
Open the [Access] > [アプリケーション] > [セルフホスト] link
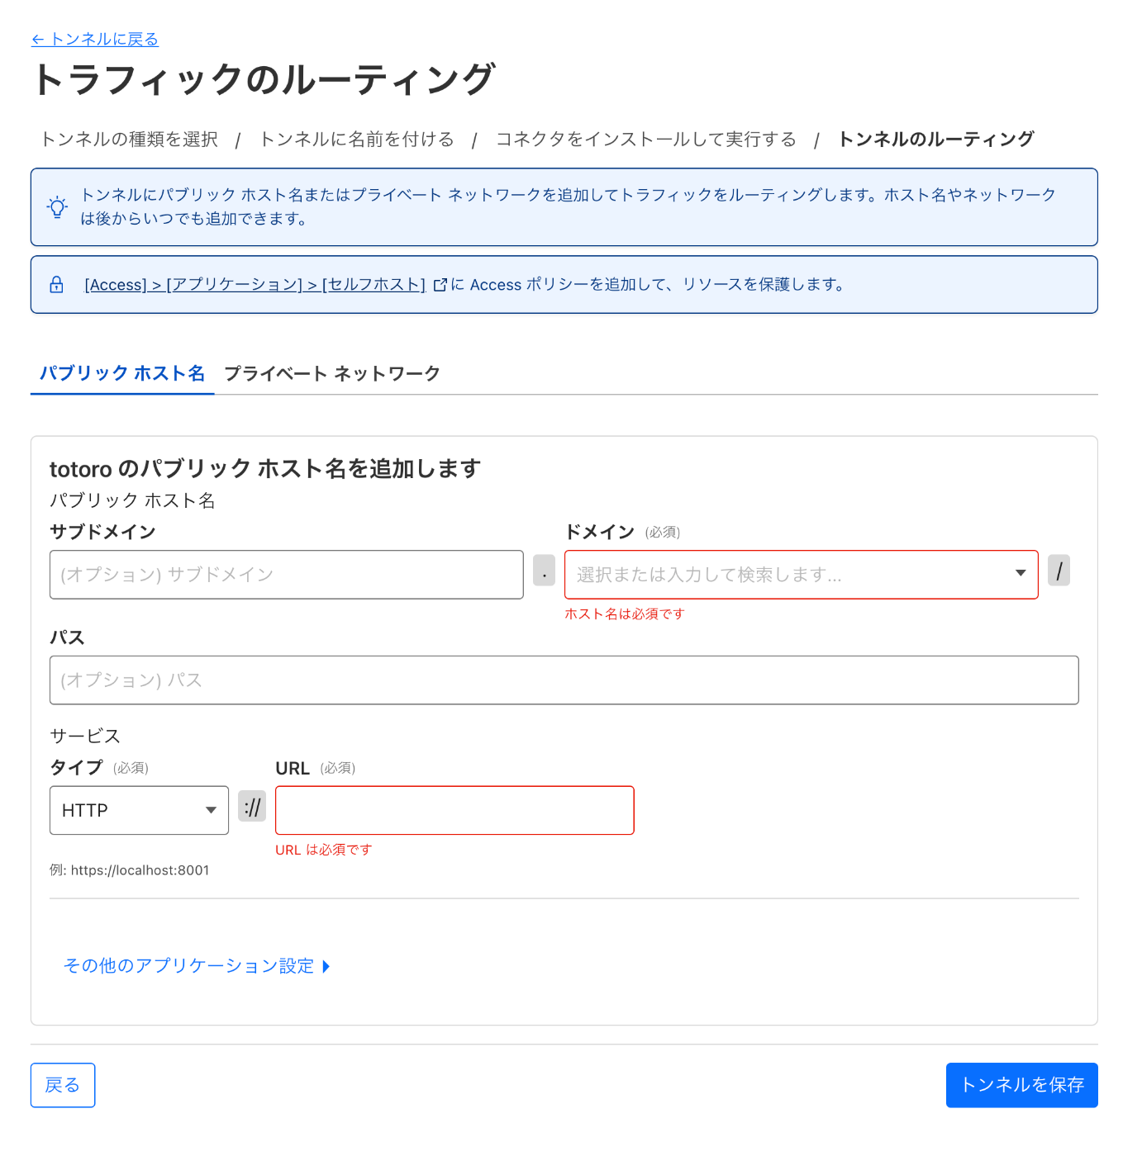tap(255, 285)
